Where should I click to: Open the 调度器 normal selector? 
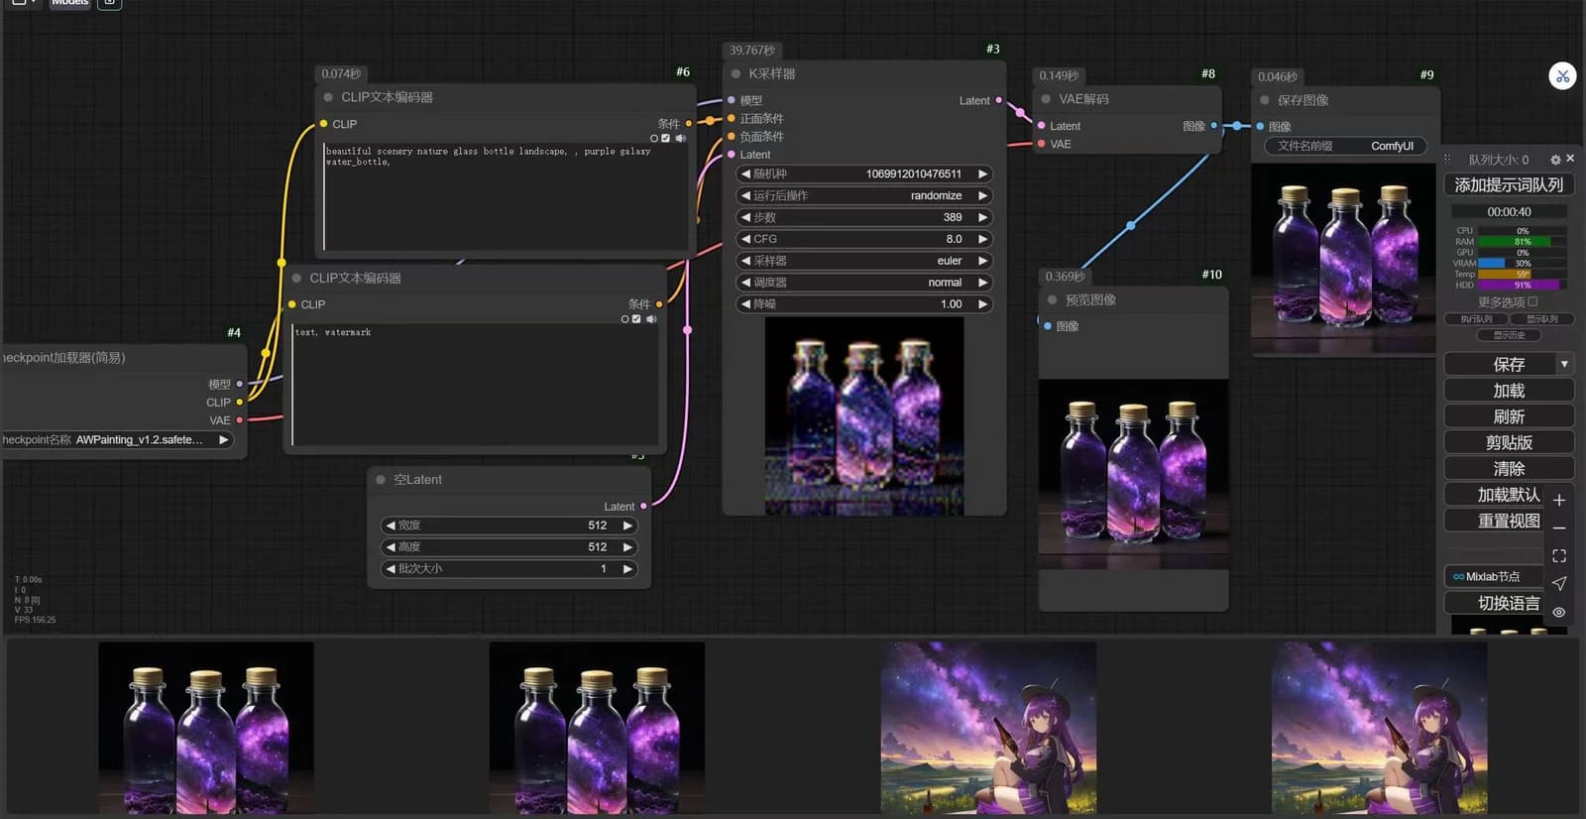(x=864, y=283)
